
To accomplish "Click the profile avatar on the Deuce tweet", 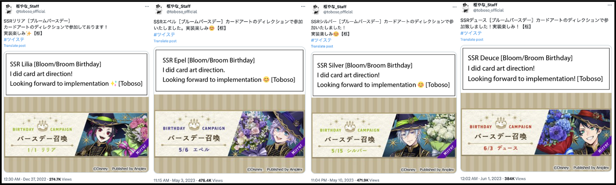I will 466,7.
